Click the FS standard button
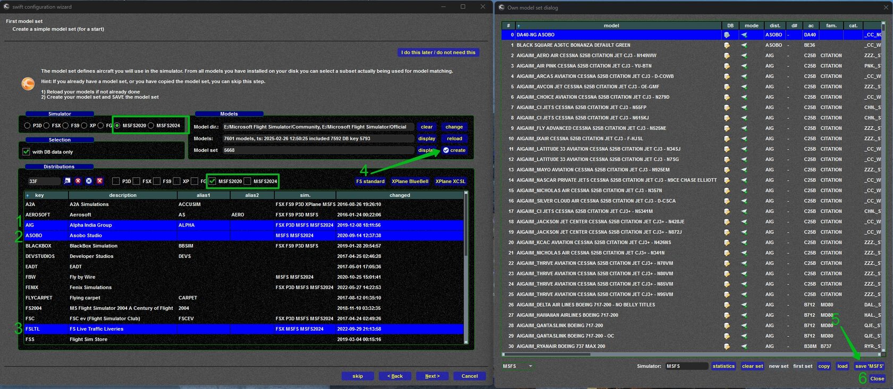The width and height of the screenshot is (893, 389). (370, 181)
